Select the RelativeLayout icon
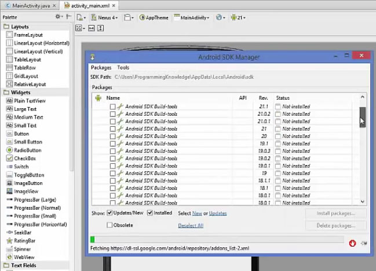Viewport: 376px width, 271px height. pyautogui.click(x=9, y=84)
